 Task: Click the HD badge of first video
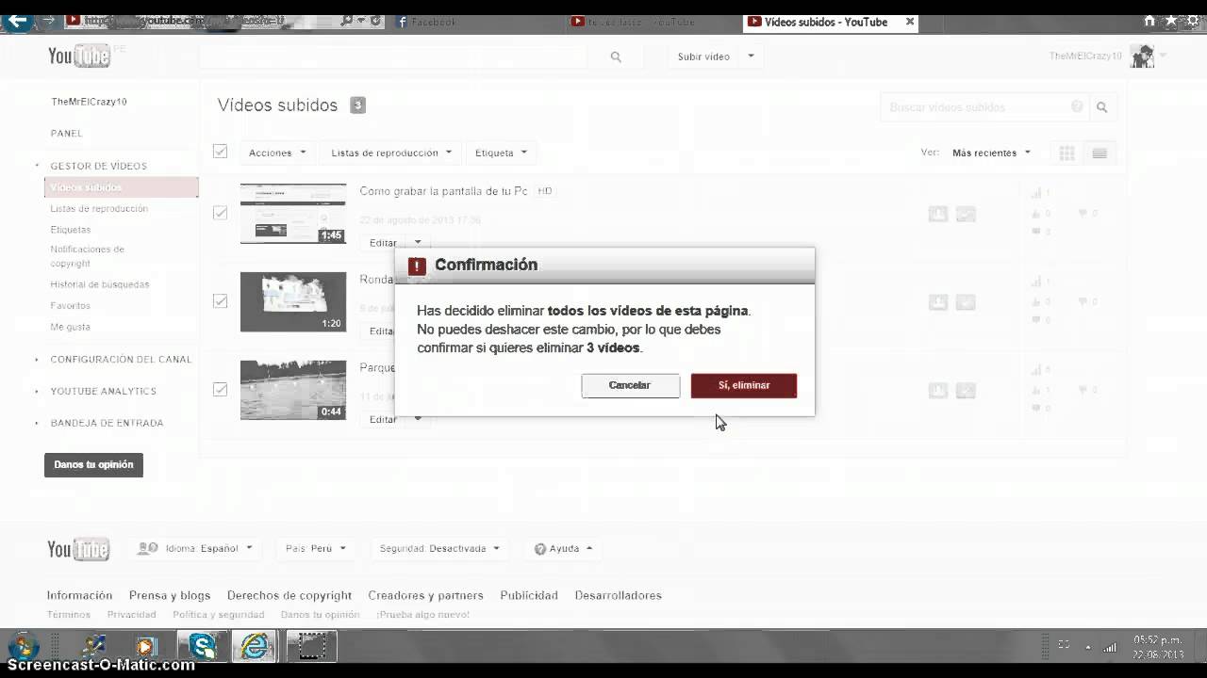click(x=544, y=191)
